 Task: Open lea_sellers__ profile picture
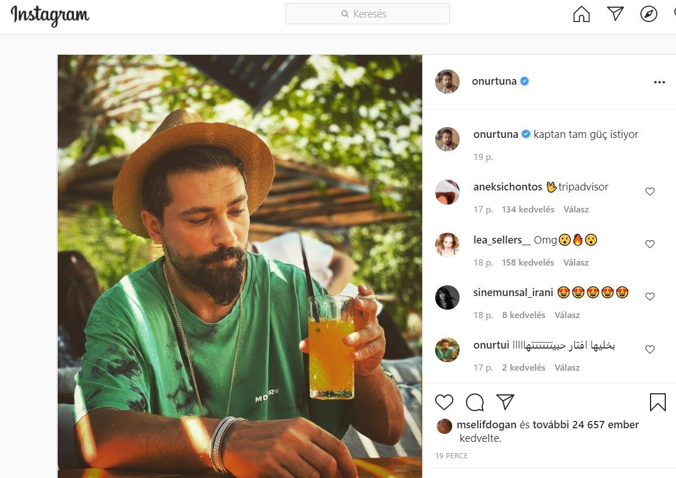(x=447, y=245)
